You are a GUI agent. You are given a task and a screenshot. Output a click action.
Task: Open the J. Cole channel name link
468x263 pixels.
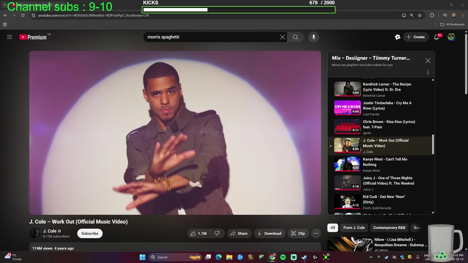point(50,231)
